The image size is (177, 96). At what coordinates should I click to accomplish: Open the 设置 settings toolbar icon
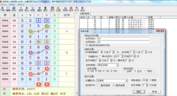click(32, 9)
